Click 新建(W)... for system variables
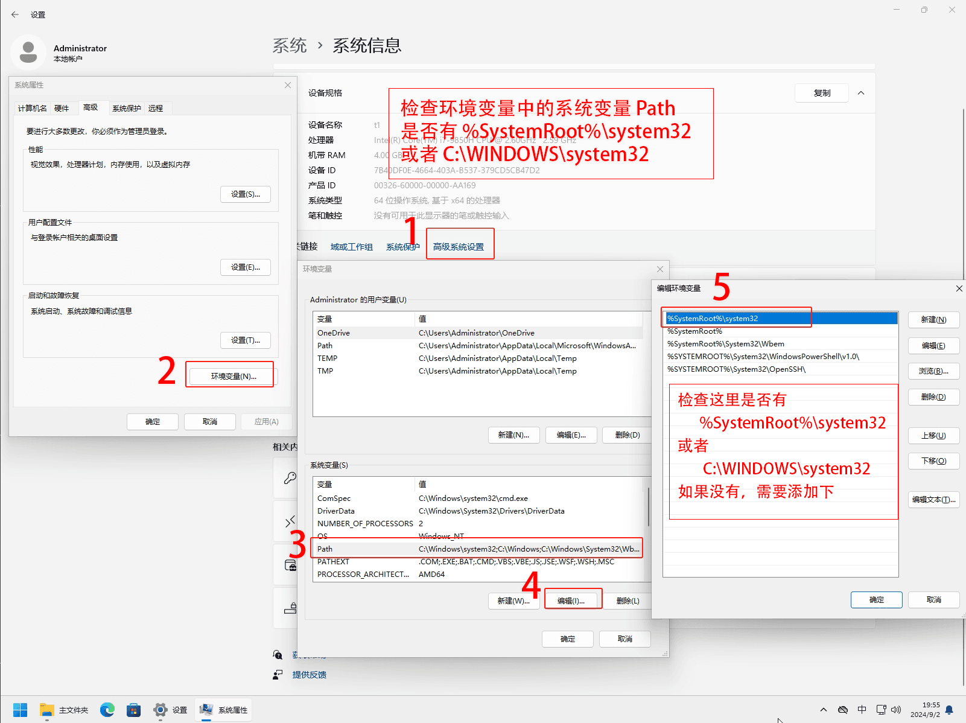 pyautogui.click(x=513, y=601)
